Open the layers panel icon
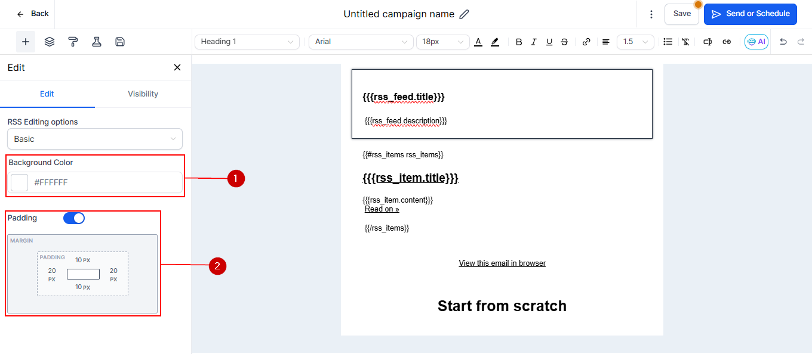 (x=50, y=42)
